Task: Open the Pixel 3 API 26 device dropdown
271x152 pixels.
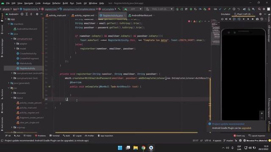Action: (x=159, y=9)
